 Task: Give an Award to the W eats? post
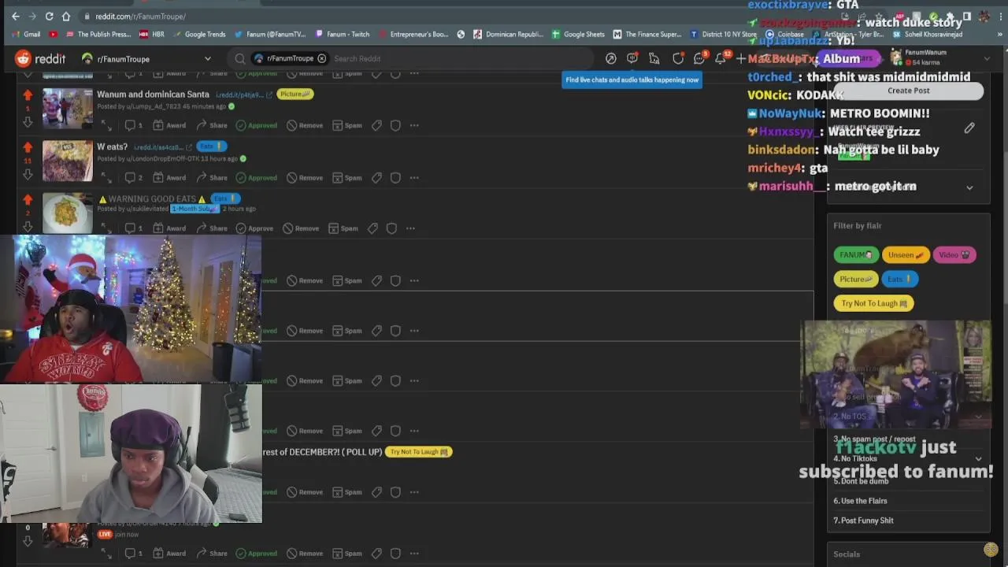tap(169, 178)
